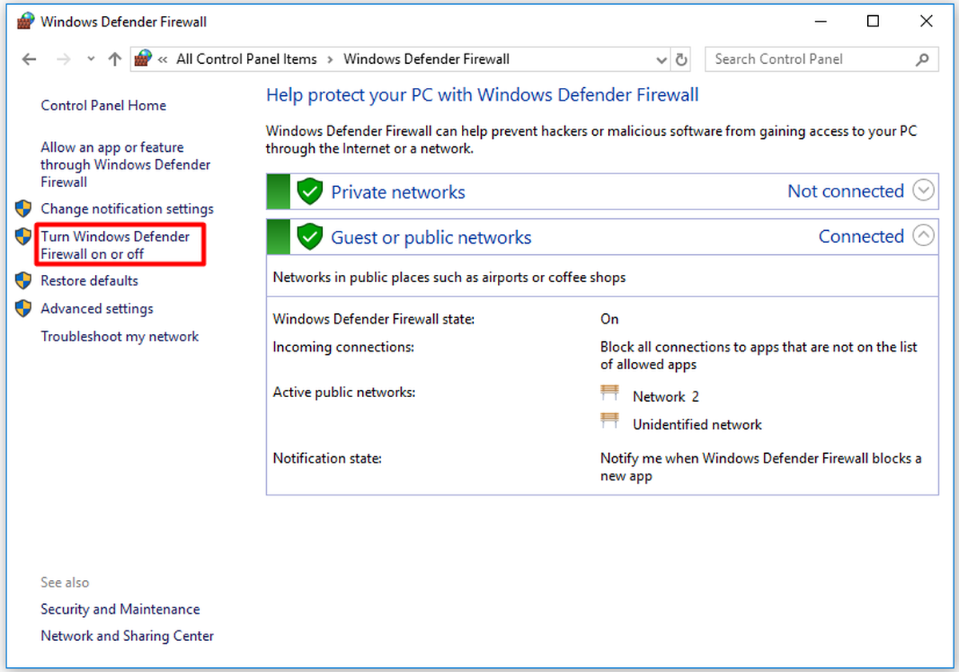
Task: Open Change notification settings
Action: tap(127, 209)
